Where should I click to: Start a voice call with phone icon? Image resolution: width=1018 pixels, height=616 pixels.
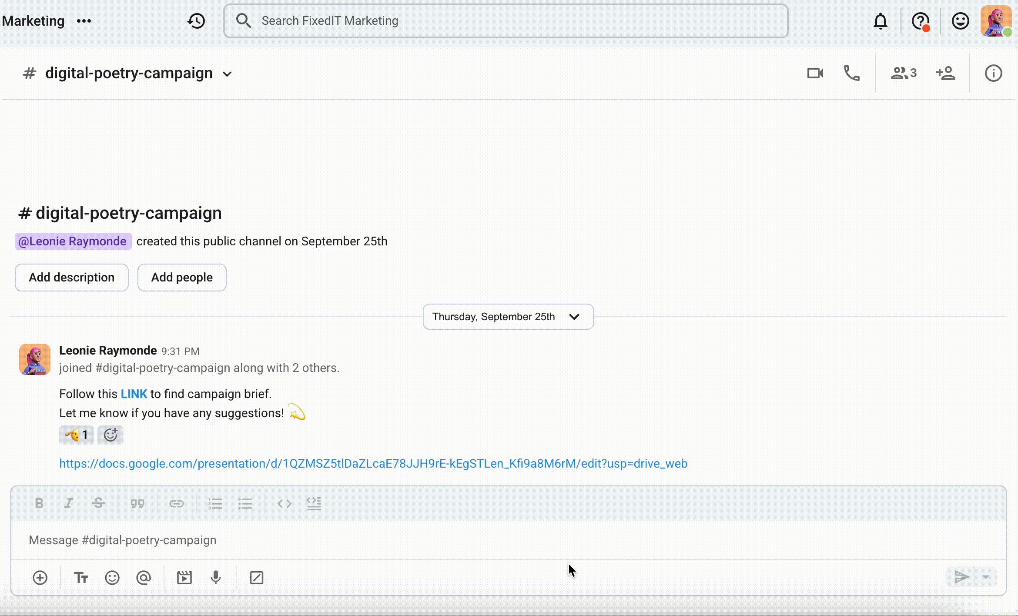coord(851,73)
